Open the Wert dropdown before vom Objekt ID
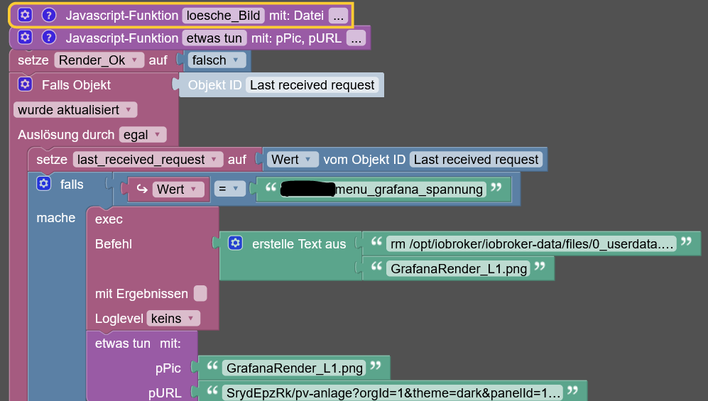This screenshot has width=708, height=401. tap(292, 159)
